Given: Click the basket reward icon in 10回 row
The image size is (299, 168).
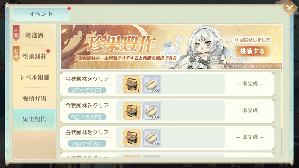Looking at the screenshot, I should pos(132,138).
